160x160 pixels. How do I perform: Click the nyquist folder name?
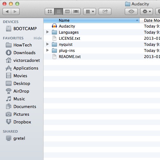pyautogui.click(x=66, y=45)
